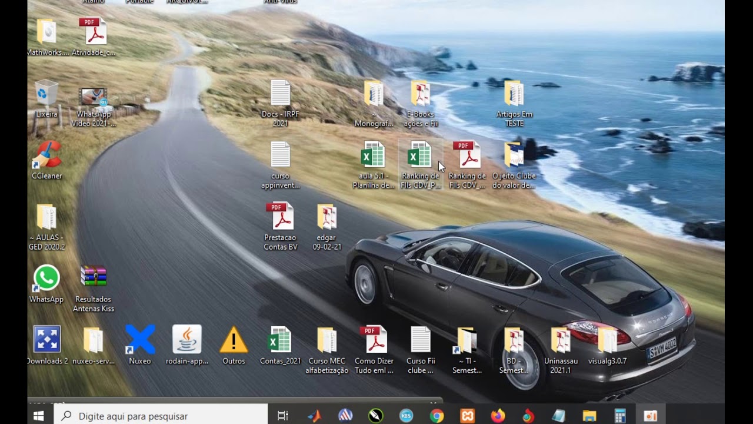Select the Mathworks folder on the desktop

[x=46, y=32]
